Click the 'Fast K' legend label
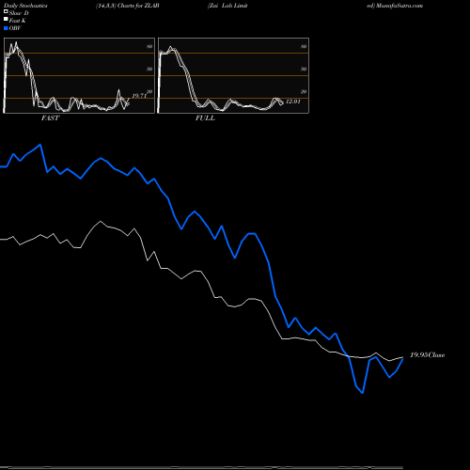 point(18,21)
